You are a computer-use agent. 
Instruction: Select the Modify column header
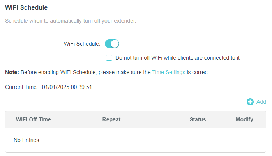click(244, 119)
